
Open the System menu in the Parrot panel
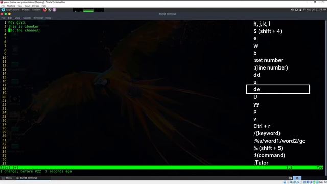36,10
